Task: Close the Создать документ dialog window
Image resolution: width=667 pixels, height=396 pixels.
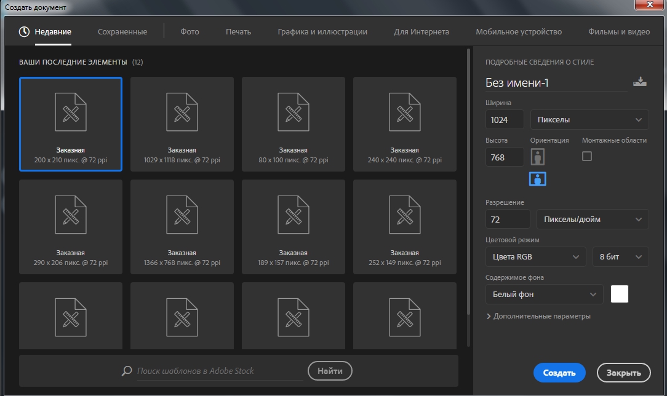Action: [649, 5]
